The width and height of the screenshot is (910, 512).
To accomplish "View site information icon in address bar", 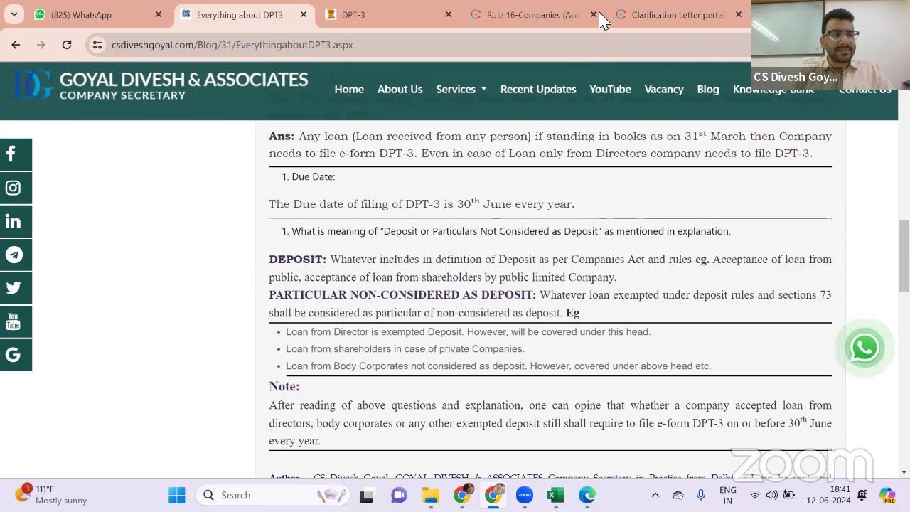I will pos(97,45).
